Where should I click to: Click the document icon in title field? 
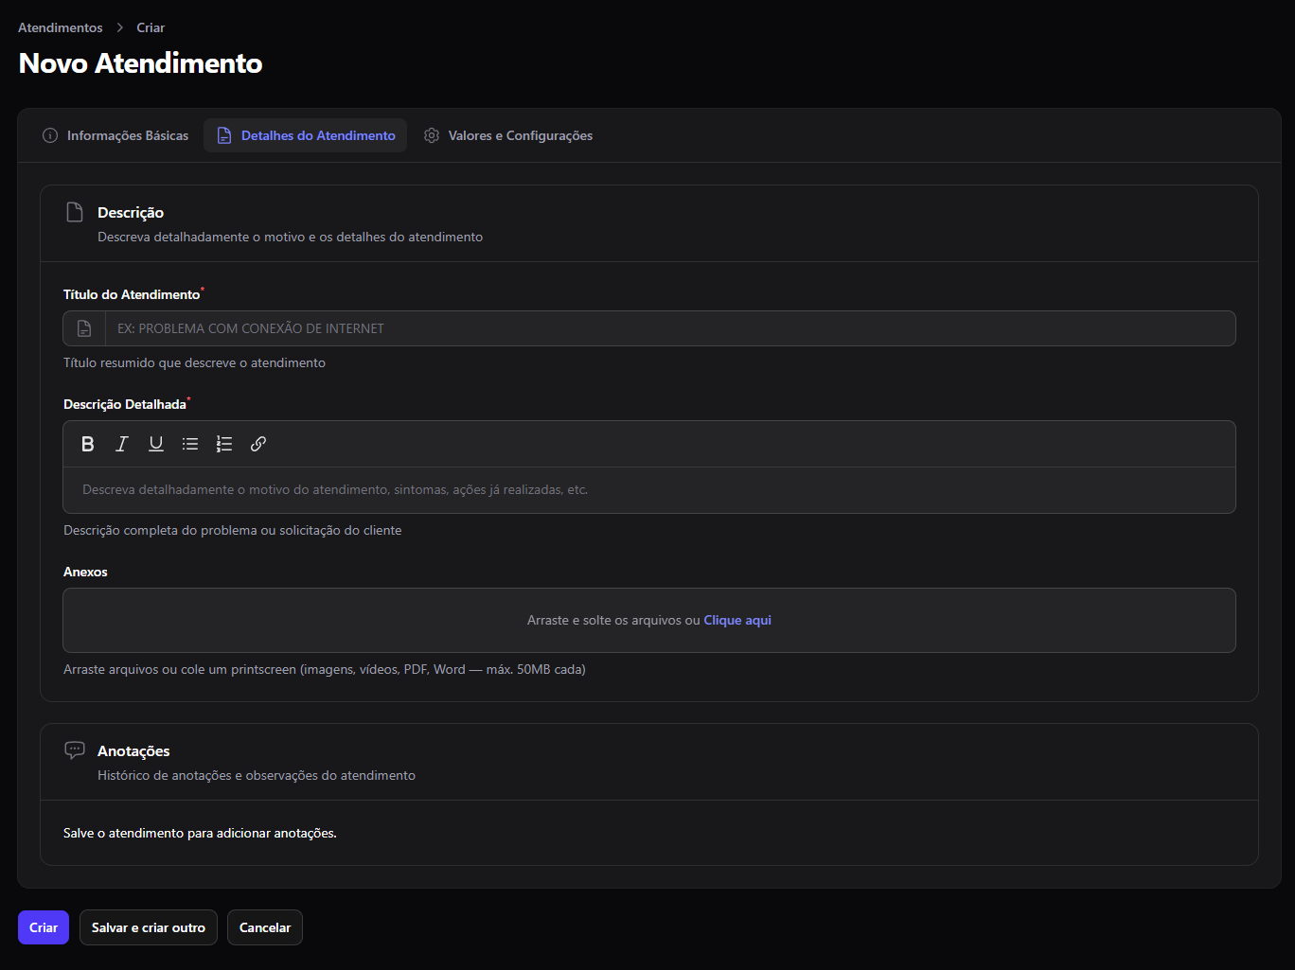[x=84, y=328]
